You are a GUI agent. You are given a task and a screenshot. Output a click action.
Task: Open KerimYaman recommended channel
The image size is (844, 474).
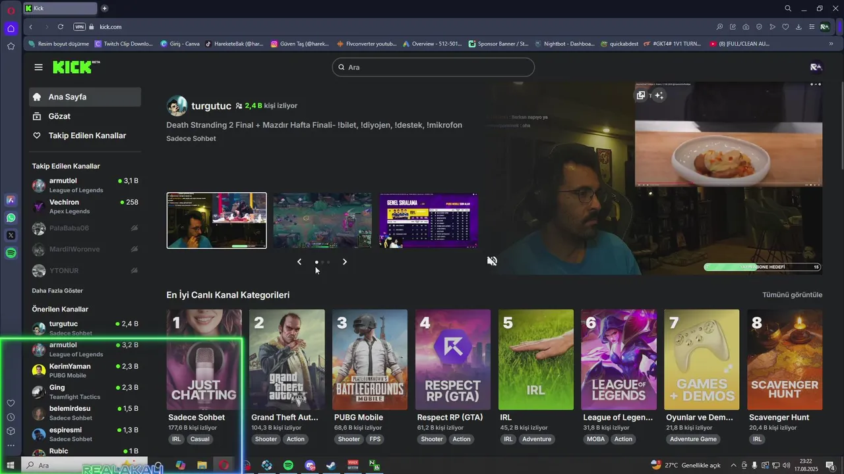pos(85,371)
